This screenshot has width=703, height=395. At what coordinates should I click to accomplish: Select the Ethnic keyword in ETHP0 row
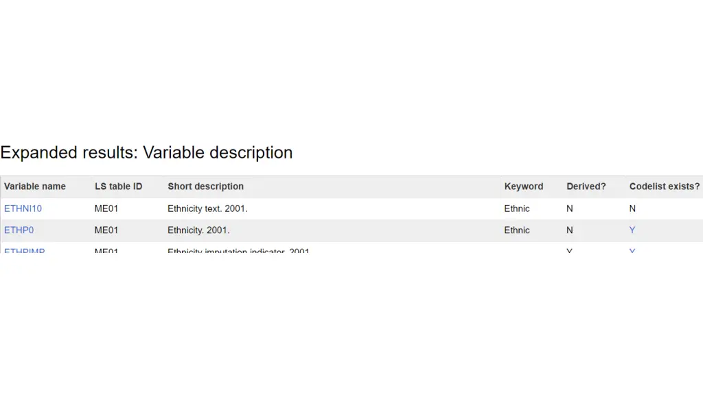point(517,230)
